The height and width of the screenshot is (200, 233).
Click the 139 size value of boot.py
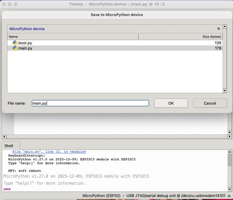tap(218, 43)
